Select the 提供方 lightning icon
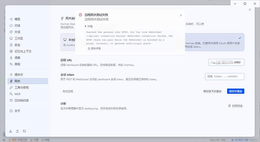Viewport: 260px width, 142px height. coord(11,75)
